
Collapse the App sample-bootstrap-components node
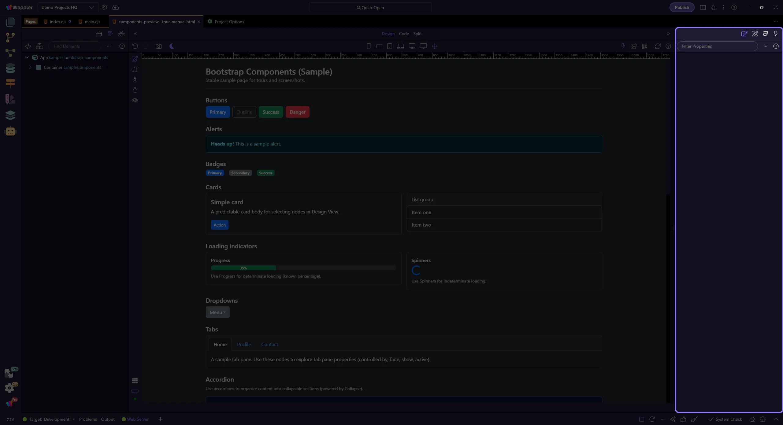coord(27,57)
